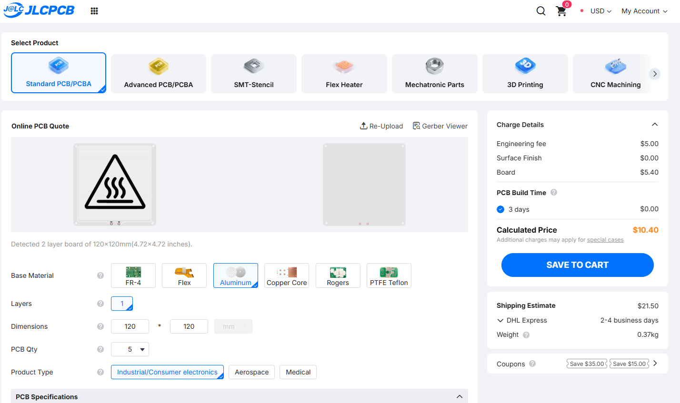
Task: Choose Rogers base material
Action: 338,275
